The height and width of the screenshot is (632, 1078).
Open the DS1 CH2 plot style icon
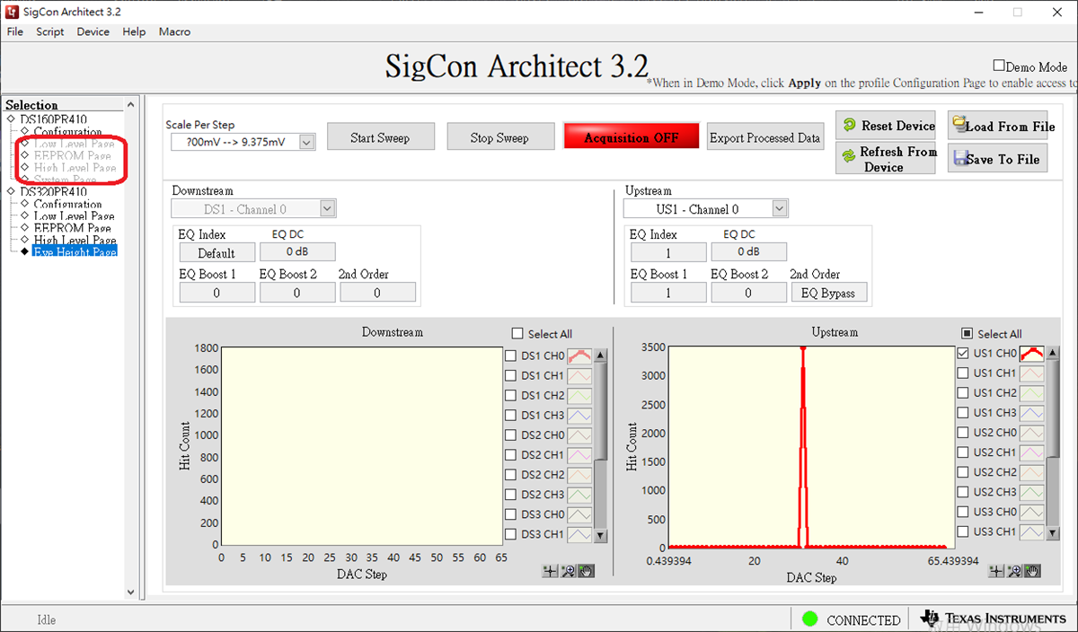point(579,395)
